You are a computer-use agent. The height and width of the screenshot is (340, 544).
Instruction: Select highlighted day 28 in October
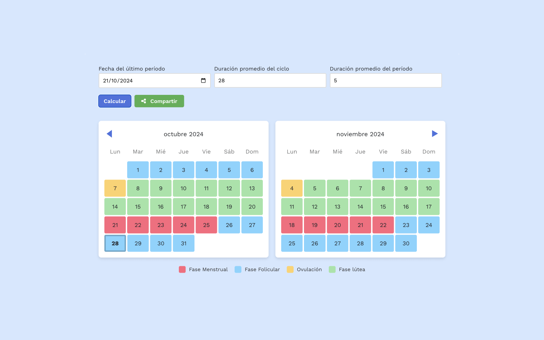tap(115, 243)
